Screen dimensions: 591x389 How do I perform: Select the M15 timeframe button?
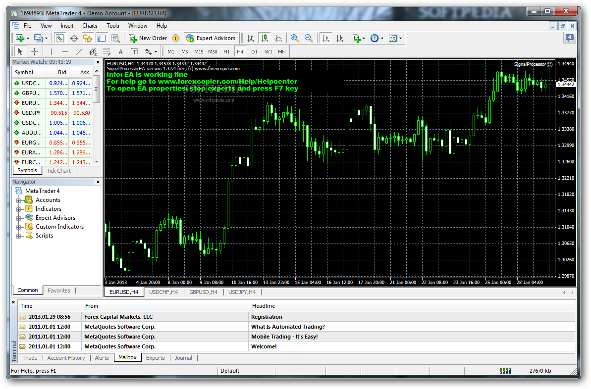pos(199,51)
